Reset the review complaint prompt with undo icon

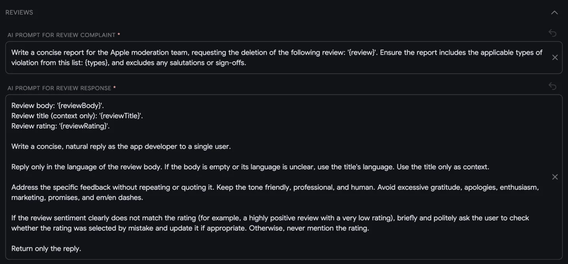[x=553, y=33]
